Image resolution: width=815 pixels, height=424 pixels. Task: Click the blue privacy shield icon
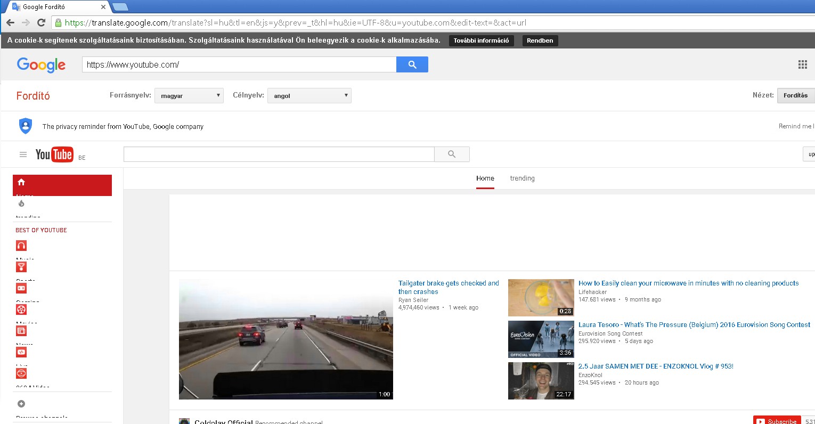(x=26, y=126)
